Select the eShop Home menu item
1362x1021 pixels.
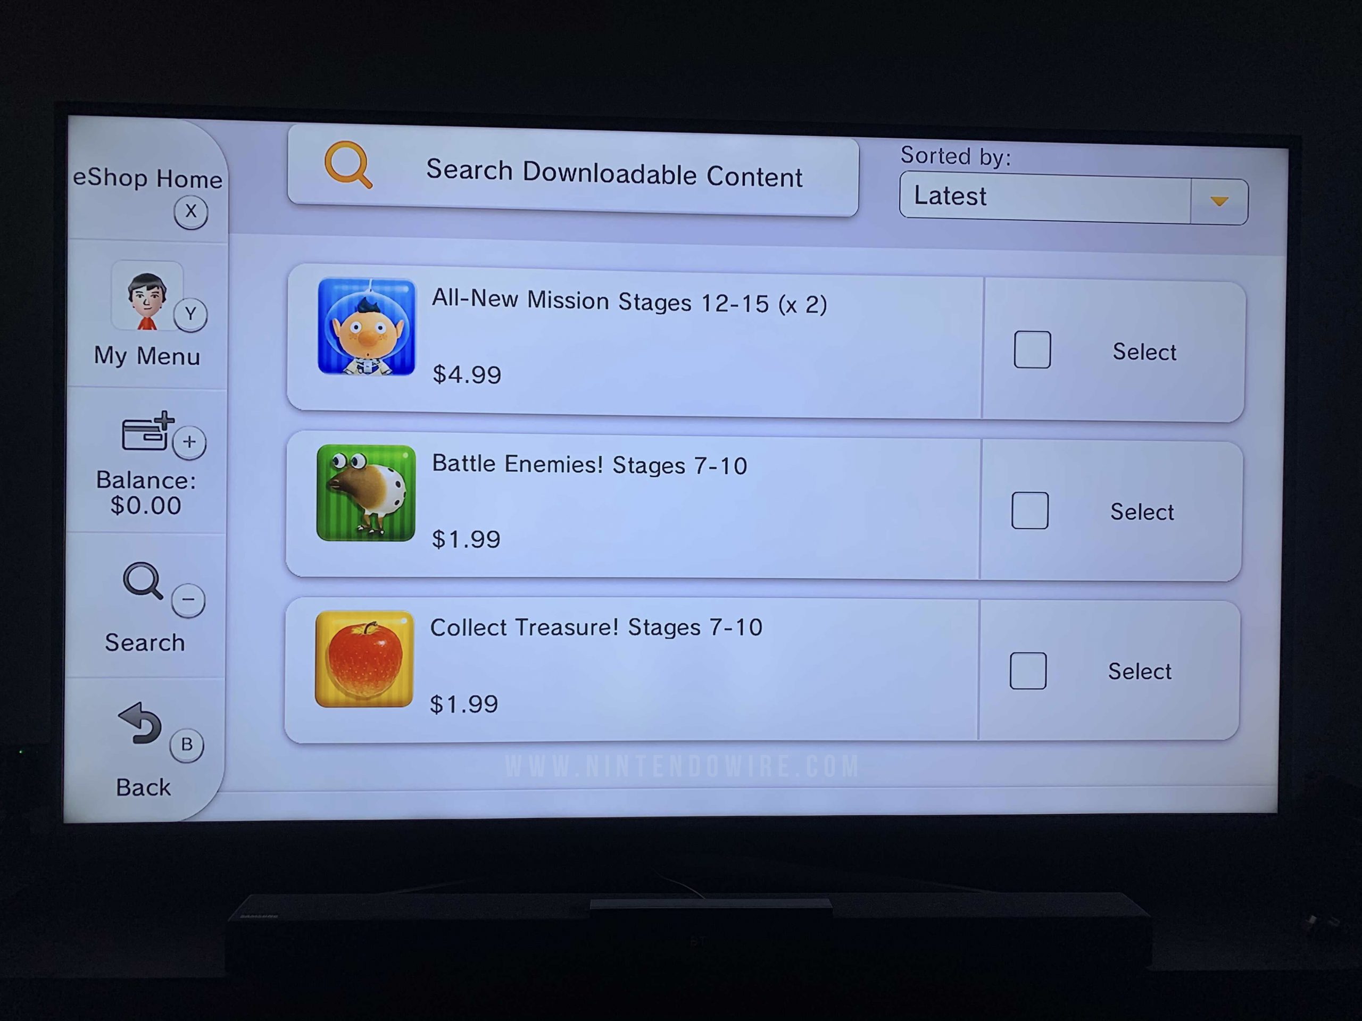pos(140,179)
